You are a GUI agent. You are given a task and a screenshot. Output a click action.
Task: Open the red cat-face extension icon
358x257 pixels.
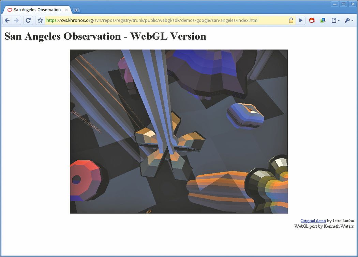[312, 21]
